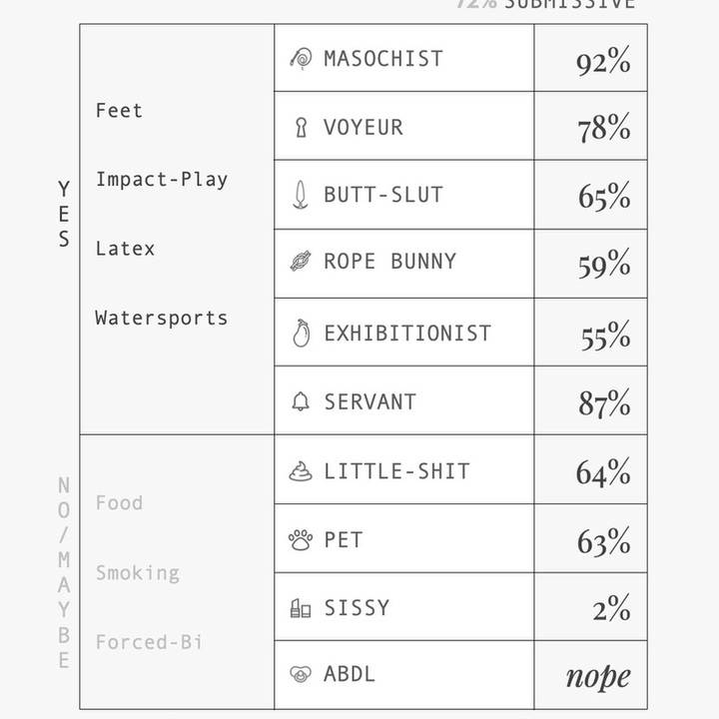Click the paw print icon beside Pet
This screenshot has width=719, height=719.
[301, 540]
